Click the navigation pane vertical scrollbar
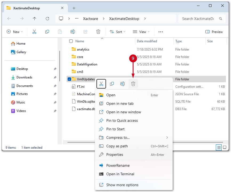 point(60,66)
